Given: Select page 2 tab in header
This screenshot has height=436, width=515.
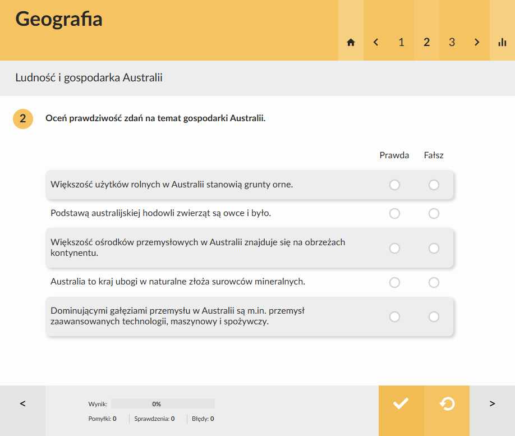Looking at the screenshot, I should (427, 43).
